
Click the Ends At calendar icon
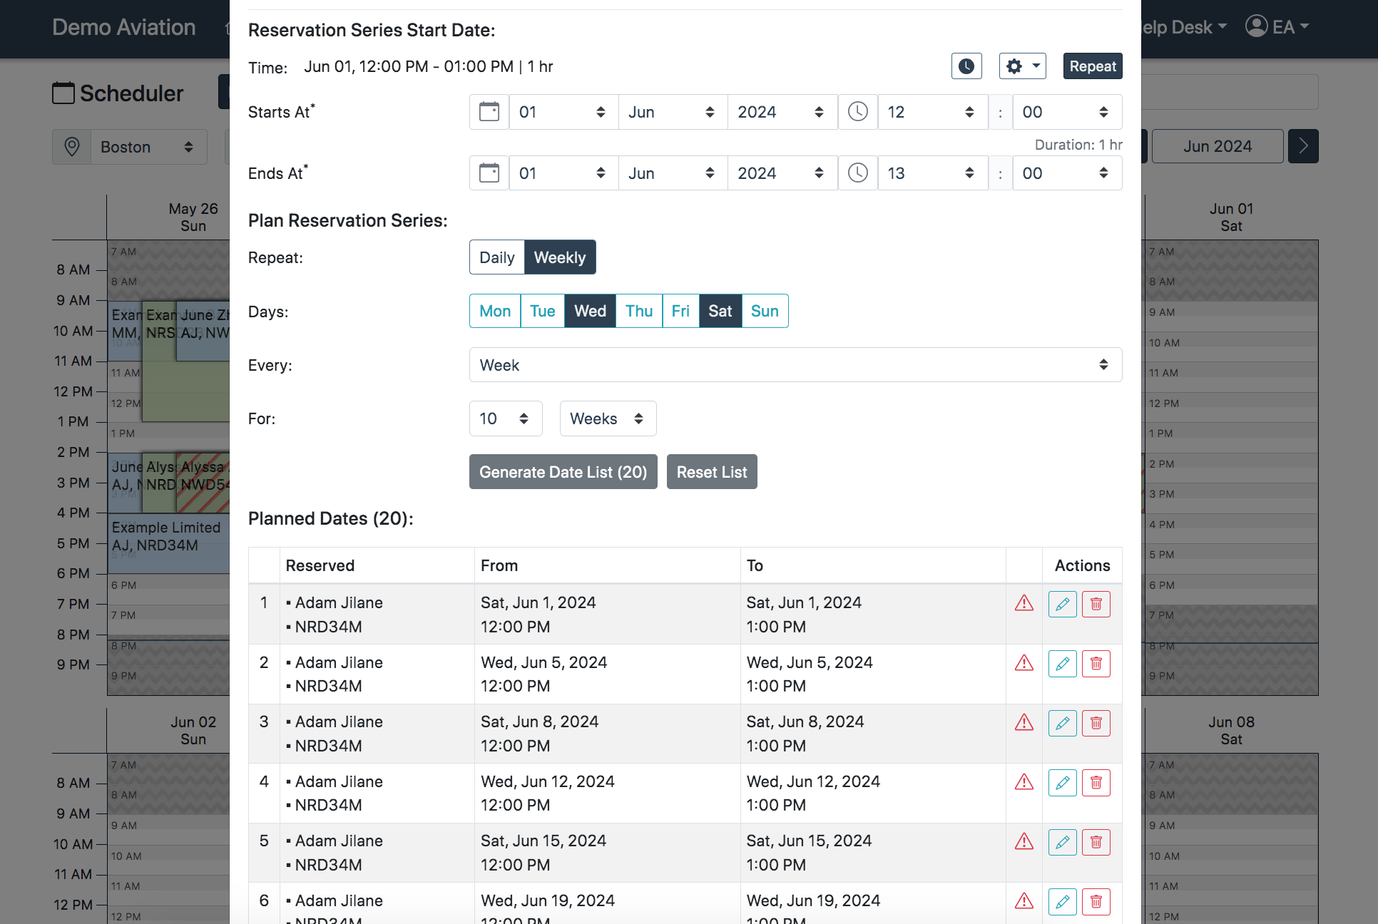[489, 173]
